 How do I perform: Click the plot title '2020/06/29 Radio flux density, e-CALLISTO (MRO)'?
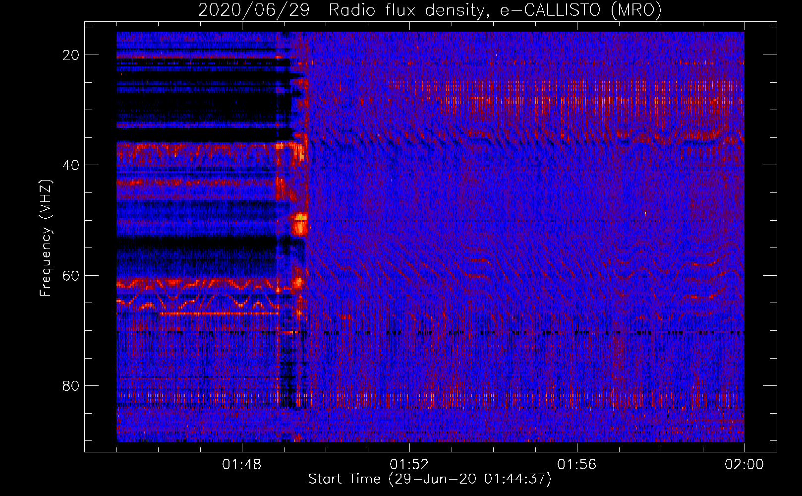430,10
